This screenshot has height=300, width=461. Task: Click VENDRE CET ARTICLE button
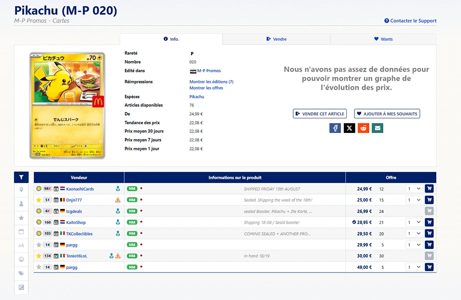pyautogui.click(x=320, y=114)
